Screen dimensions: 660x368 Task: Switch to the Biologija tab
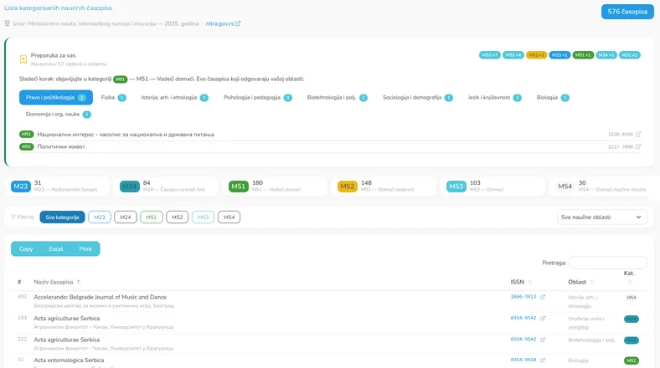pos(553,98)
